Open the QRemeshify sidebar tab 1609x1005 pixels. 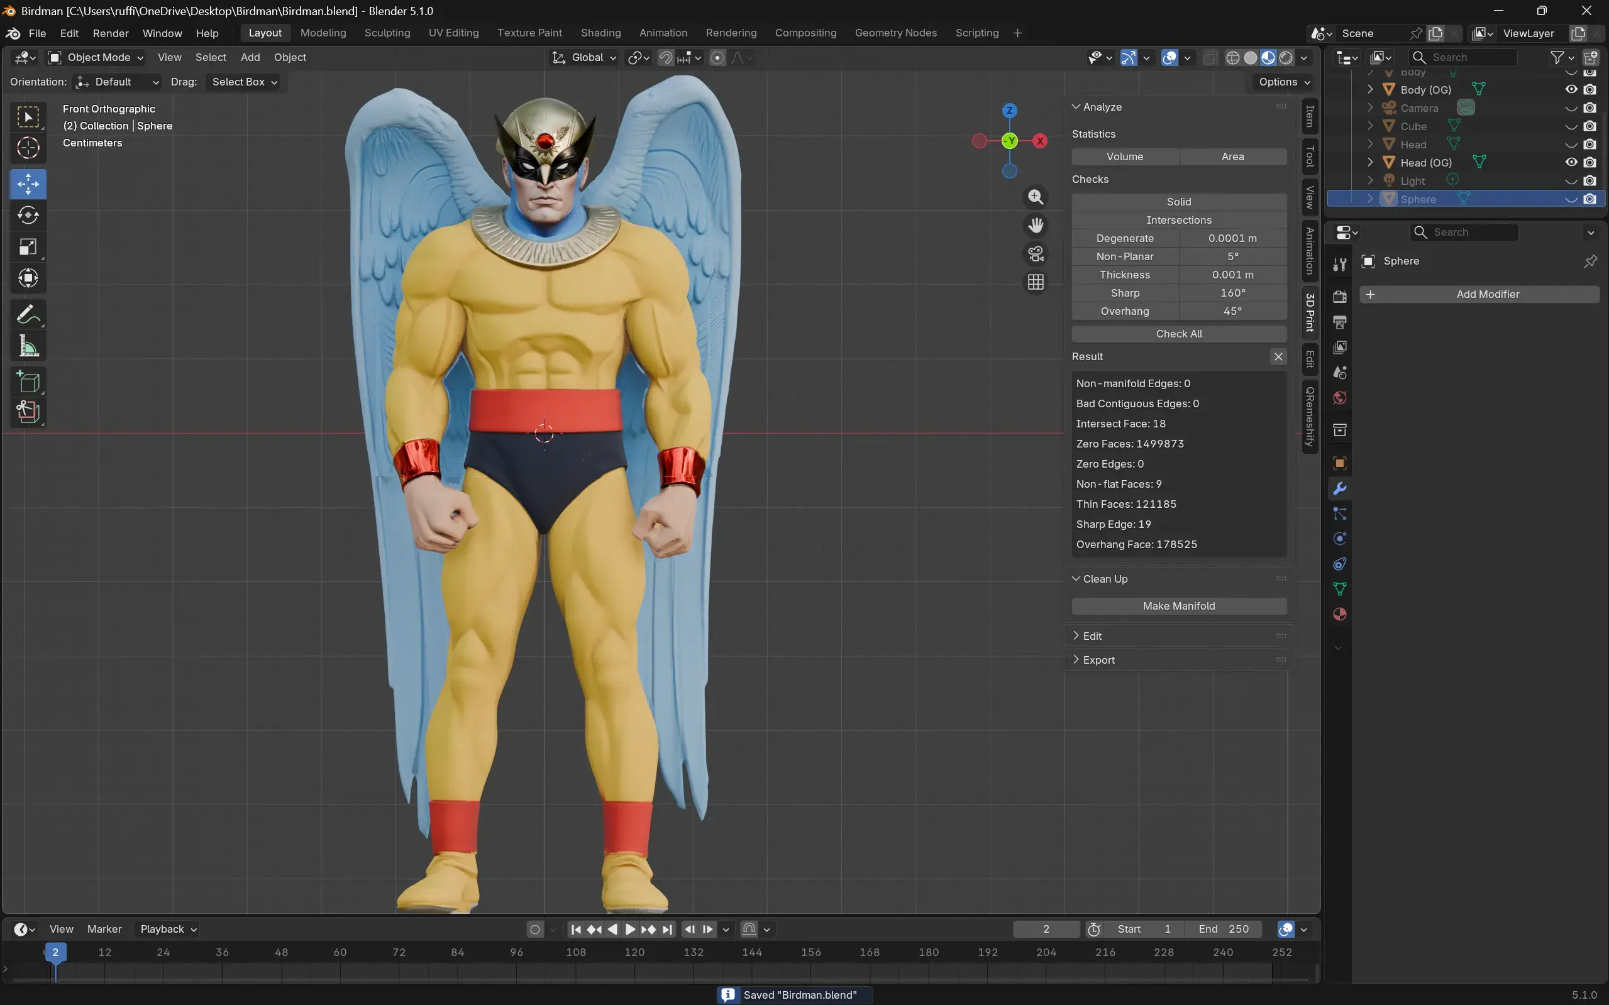pyautogui.click(x=1310, y=416)
